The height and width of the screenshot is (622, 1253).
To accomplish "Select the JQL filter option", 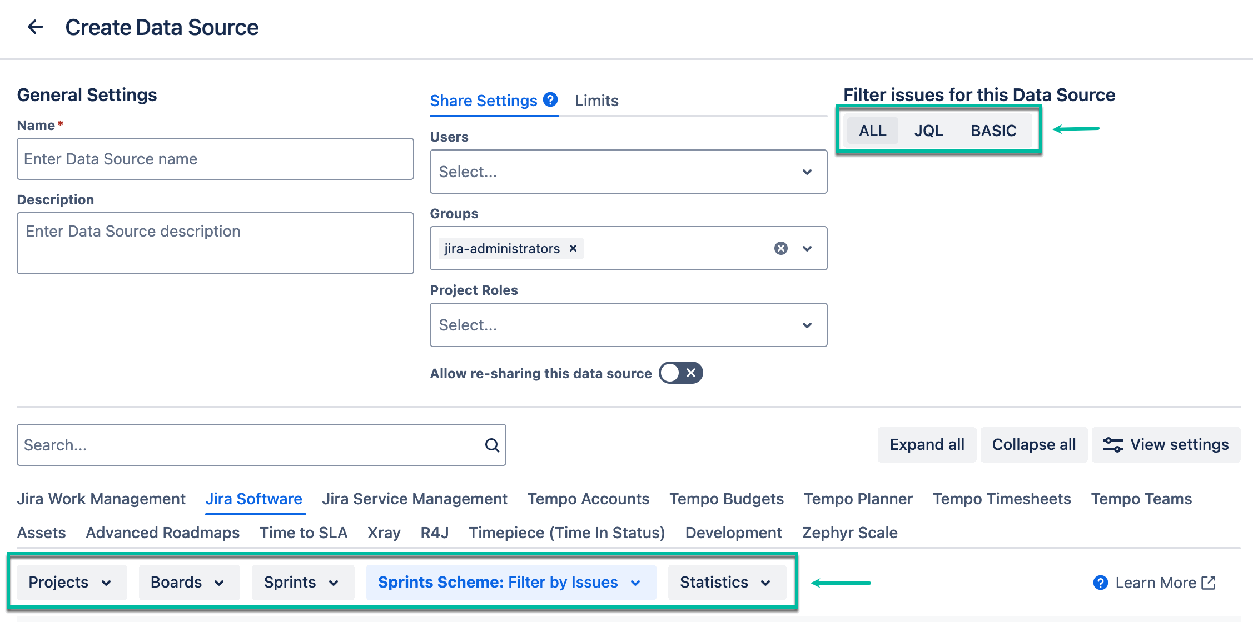I will point(928,130).
